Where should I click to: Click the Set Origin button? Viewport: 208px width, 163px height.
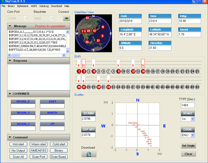(x=188, y=146)
